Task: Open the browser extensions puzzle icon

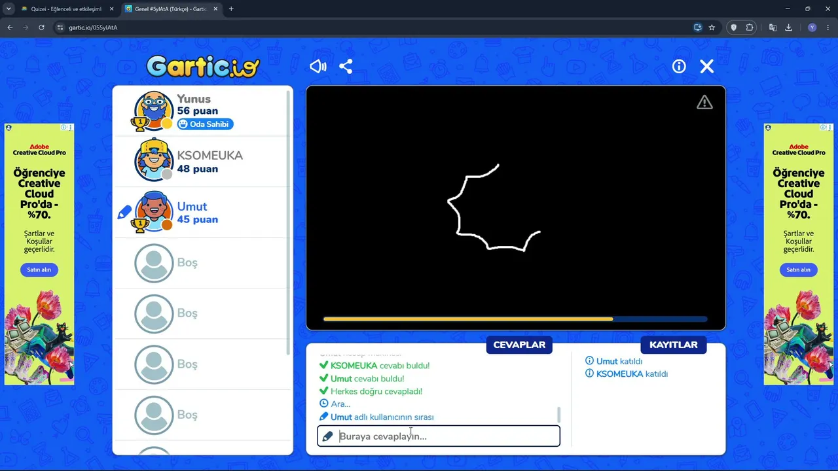Action: coord(750,27)
